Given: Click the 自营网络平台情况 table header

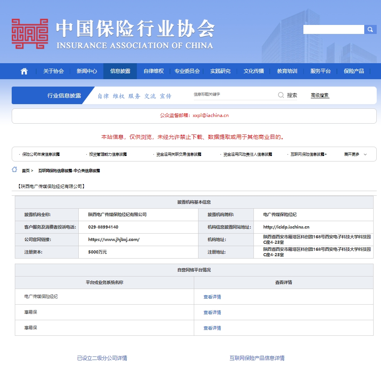Looking at the screenshot, I should [x=194, y=270].
